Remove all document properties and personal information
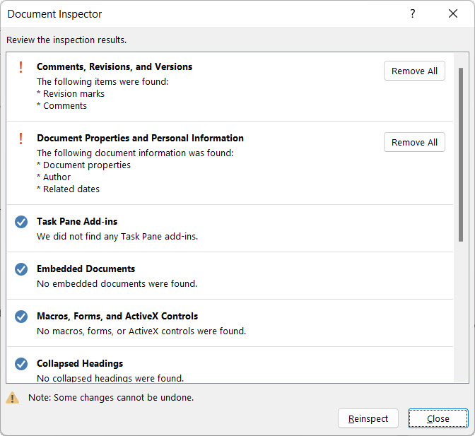Screen dimensions: 475x436 414,142
